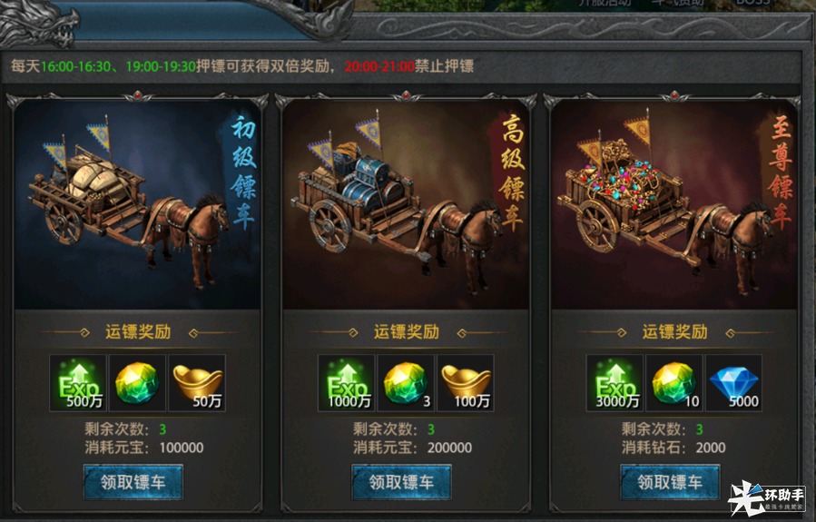816x522 pixels.
Task: Click the double reward time notice bar
Action: click(400, 66)
